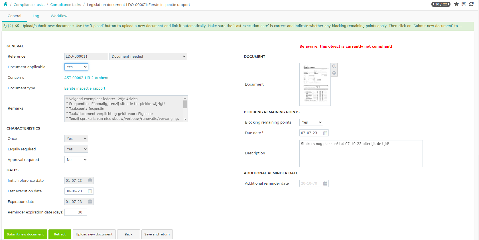This screenshot has height=240, width=479.
Task: Click second Compliance tasks breadcrumb
Action: point(66,5)
